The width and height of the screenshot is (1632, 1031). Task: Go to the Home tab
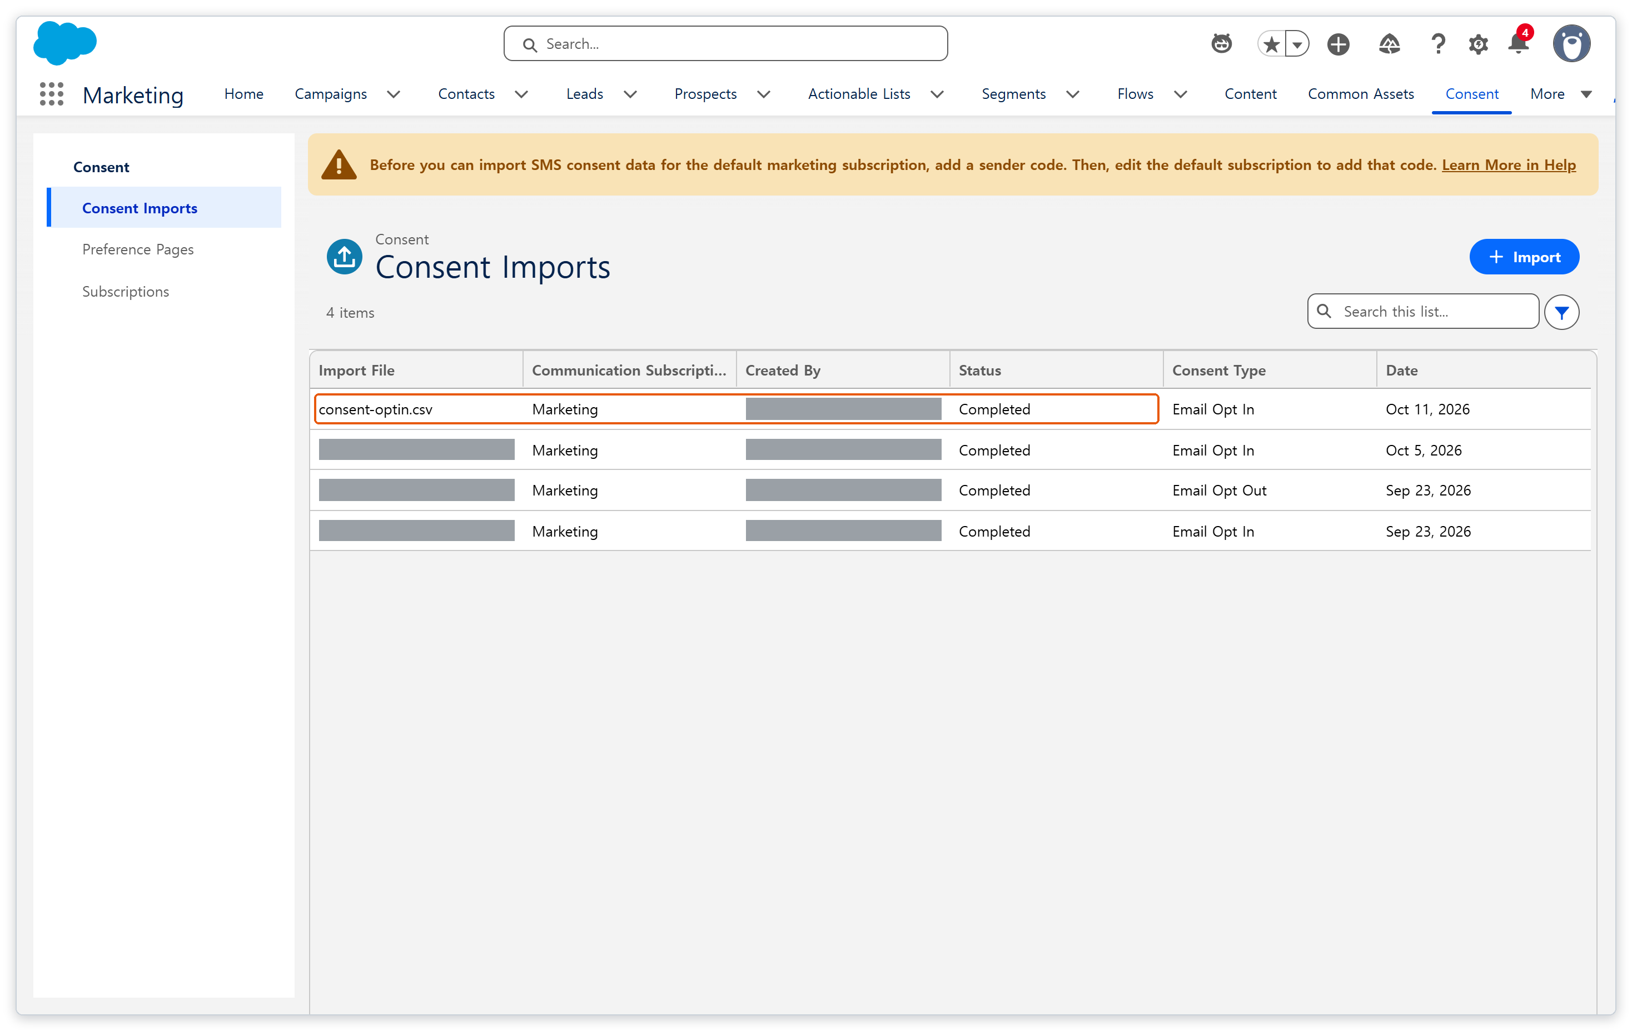[x=244, y=94]
